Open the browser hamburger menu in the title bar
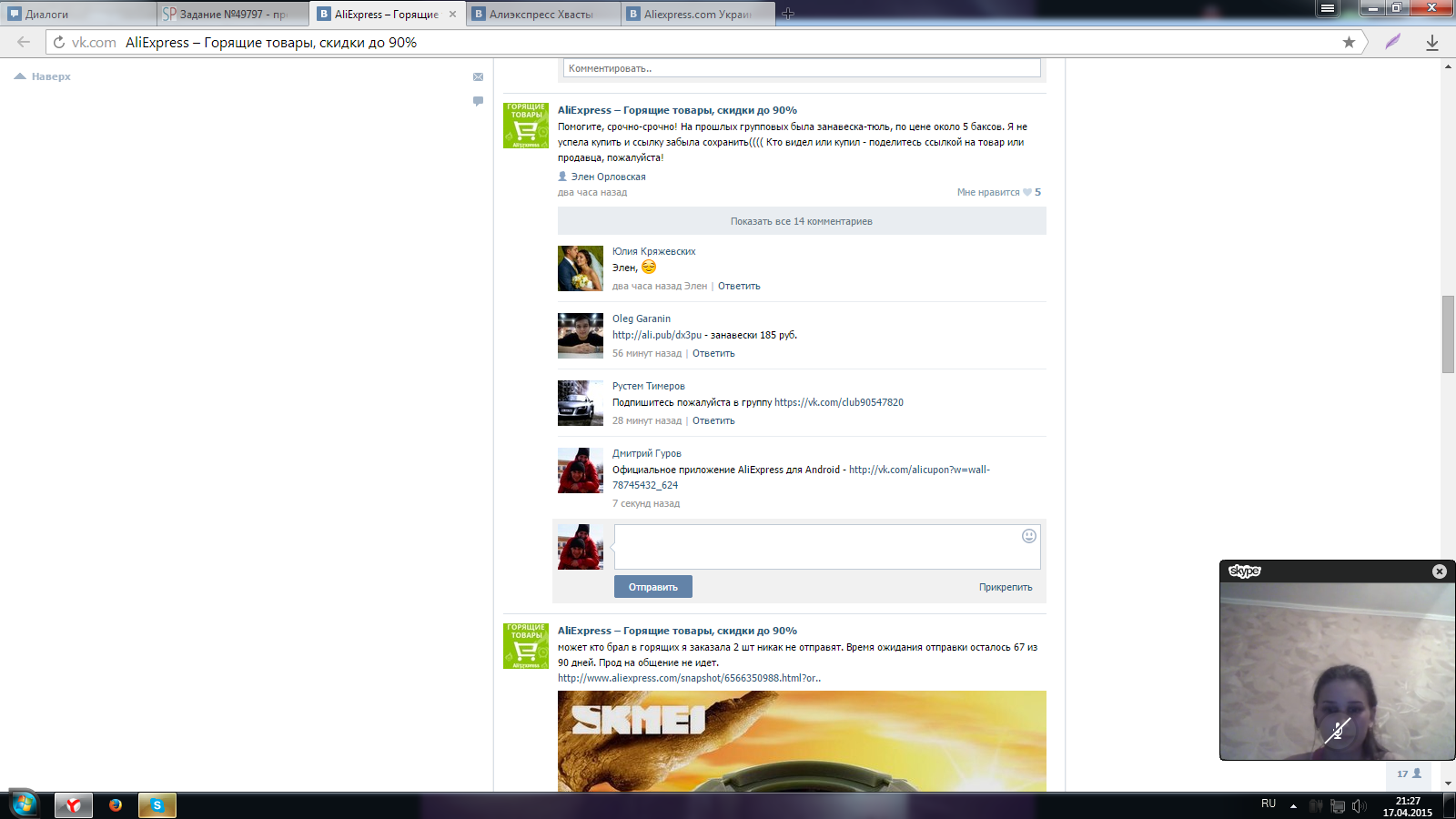Viewport: 1456px width, 819px height. pyautogui.click(x=1328, y=8)
